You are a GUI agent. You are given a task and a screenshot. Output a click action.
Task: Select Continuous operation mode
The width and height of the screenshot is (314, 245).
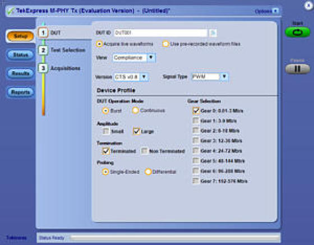tap(135, 110)
